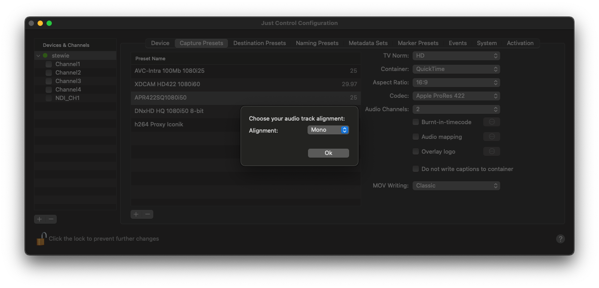The height and width of the screenshot is (288, 599).
Task: Select NDI_CH1 label in device tree
Action: pos(67,98)
